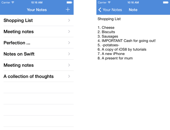Place cursor on '1. Cheese' line
170x130 pixels.
(x=106, y=28)
